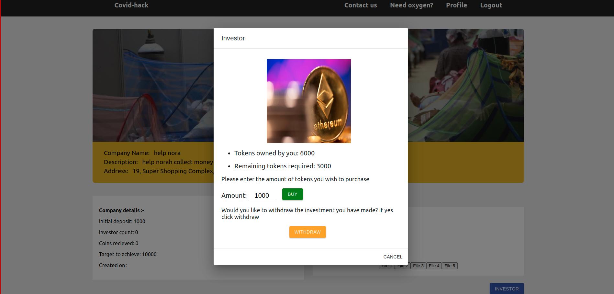Click 'Initial deposit: 1000' text

pos(122,221)
